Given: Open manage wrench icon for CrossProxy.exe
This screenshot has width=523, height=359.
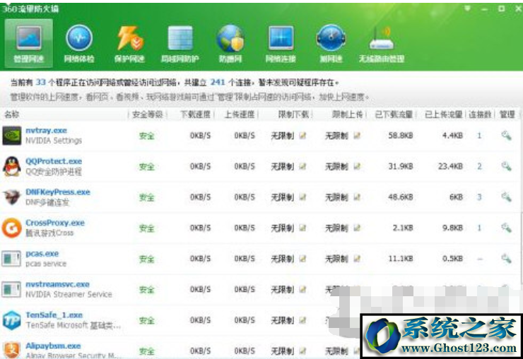Looking at the screenshot, I should click(x=506, y=228).
